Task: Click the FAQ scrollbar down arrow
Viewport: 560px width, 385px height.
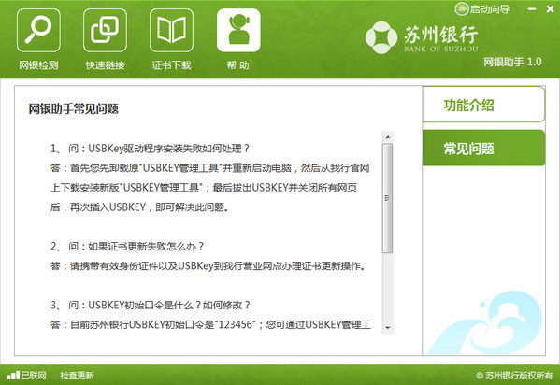Action: pos(387,327)
